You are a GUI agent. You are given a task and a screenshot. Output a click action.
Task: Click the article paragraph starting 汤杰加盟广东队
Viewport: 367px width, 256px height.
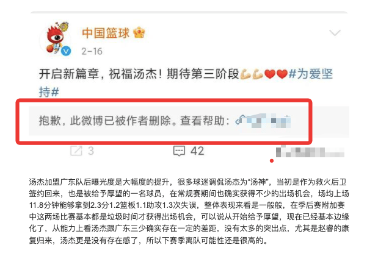[189, 211]
